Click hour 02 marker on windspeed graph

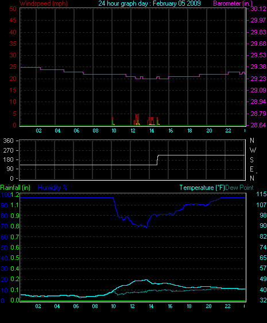(x=38, y=131)
